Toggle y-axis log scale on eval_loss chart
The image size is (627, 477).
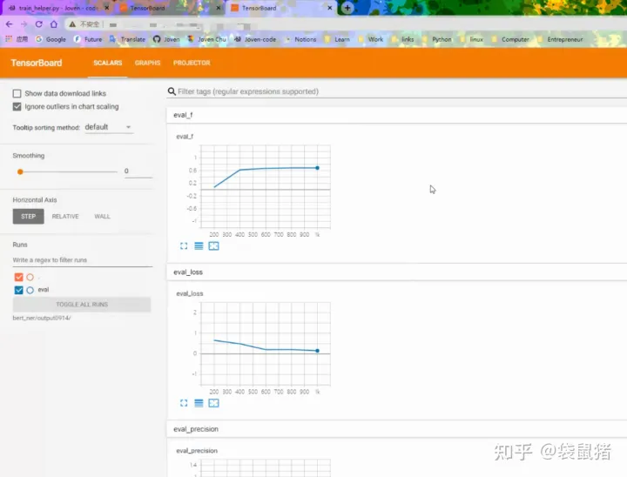[199, 403]
